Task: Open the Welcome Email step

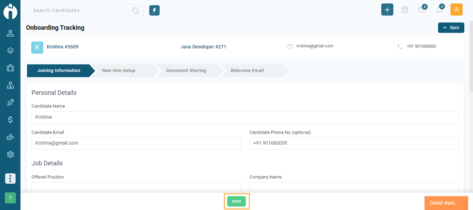Action: [x=247, y=70]
